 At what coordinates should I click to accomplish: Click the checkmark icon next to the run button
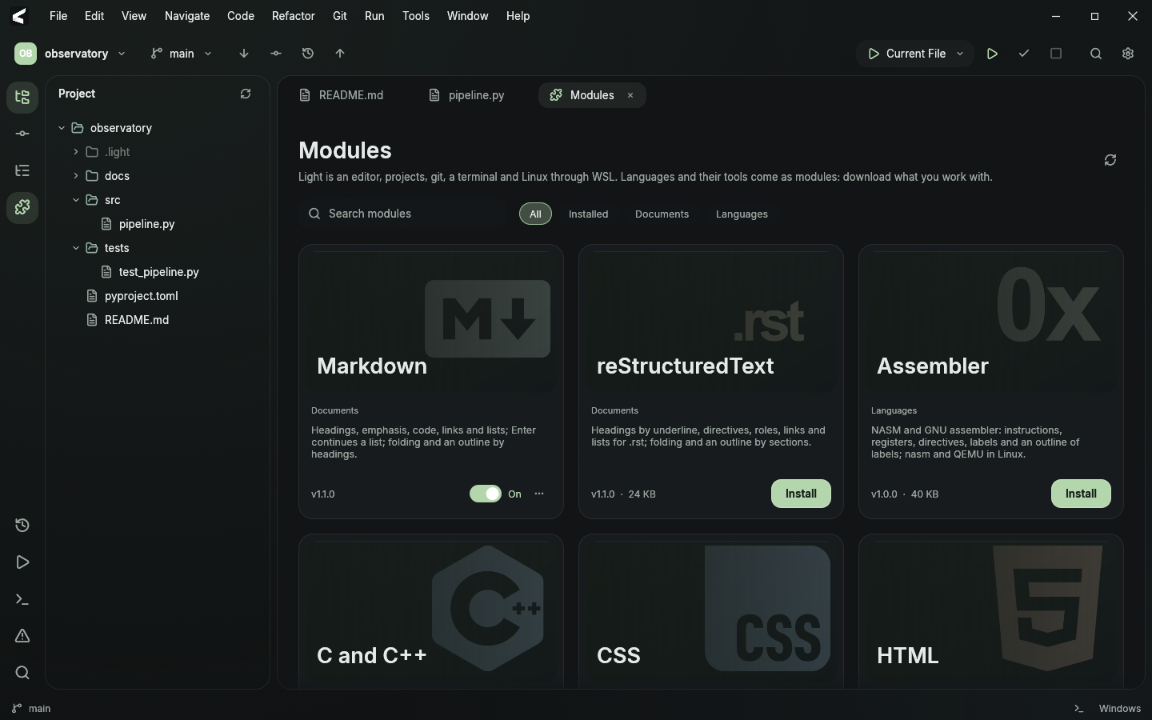(x=1024, y=54)
